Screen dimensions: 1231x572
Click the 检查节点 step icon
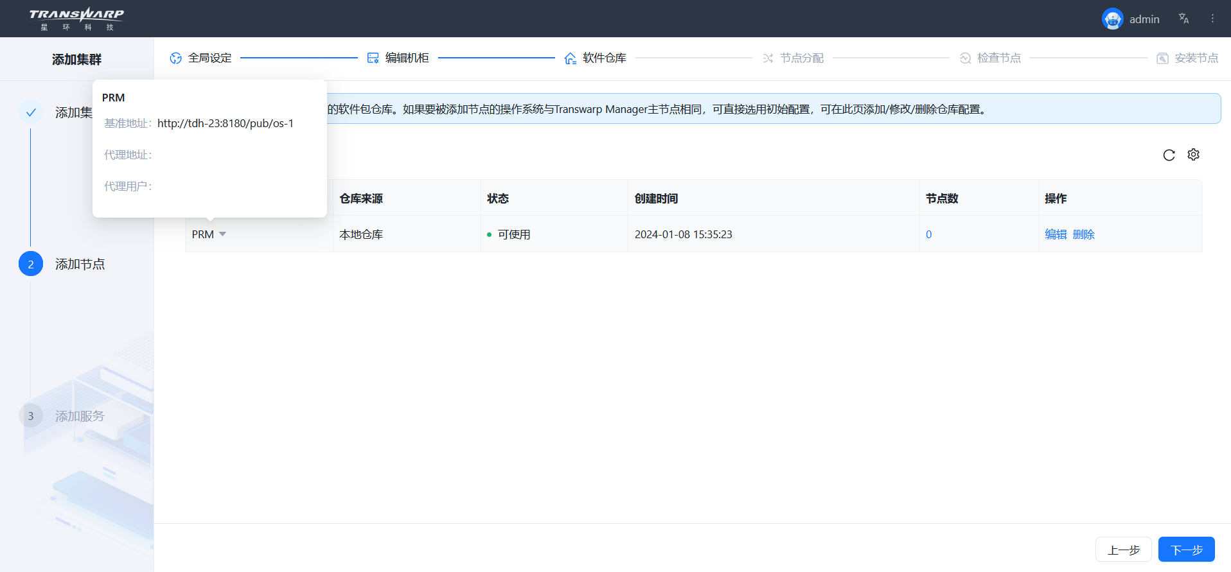965,58
